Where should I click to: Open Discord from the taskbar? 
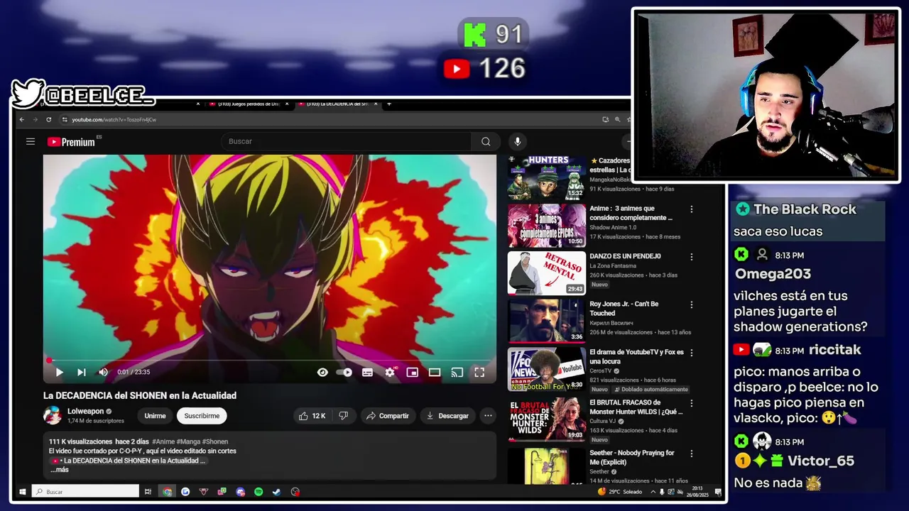[x=240, y=491]
